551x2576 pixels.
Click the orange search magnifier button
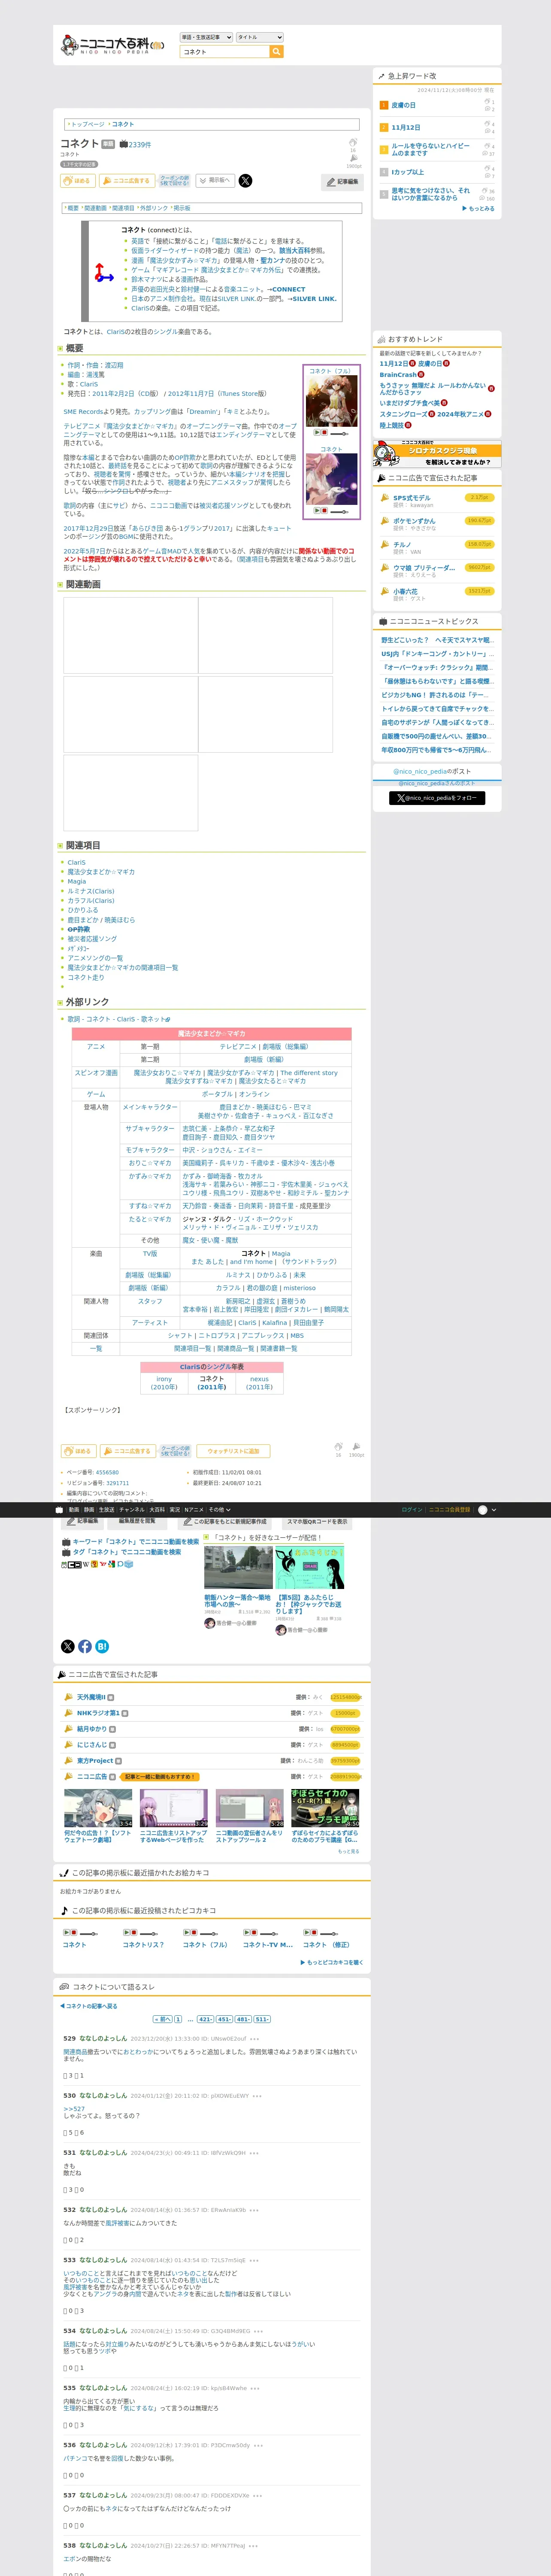point(277,51)
